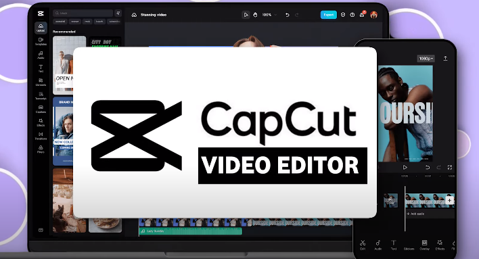The width and height of the screenshot is (479, 259).
Task: Tap the Audio tool on phone toolbar
Action: click(378, 245)
